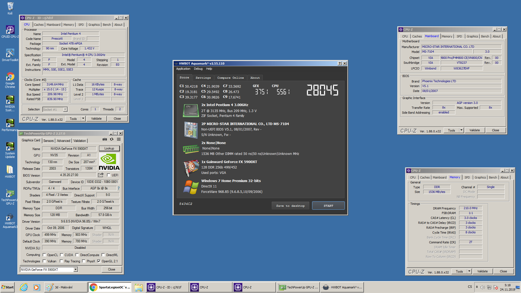The height and width of the screenshot is (293, 521).
Task: Open the Bench tab in CPU-Z ID window
Action: 107,25
